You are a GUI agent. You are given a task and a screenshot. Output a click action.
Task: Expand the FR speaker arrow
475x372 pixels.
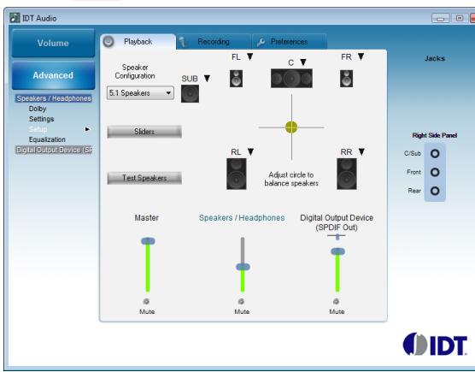361,56
